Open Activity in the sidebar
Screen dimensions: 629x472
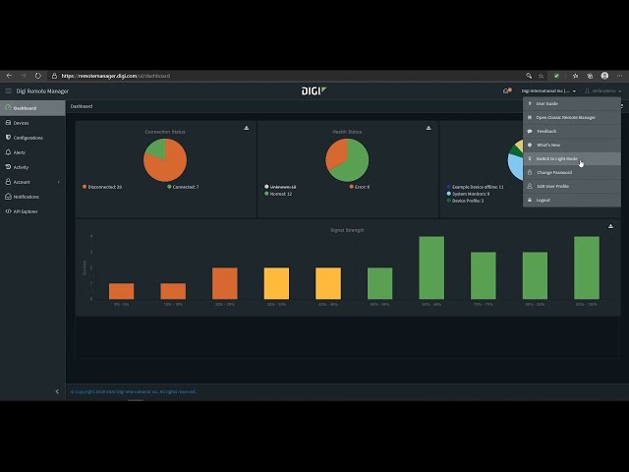coord(32,167)
